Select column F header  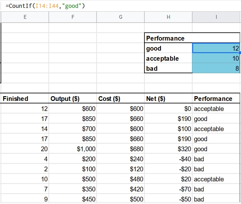73,17
